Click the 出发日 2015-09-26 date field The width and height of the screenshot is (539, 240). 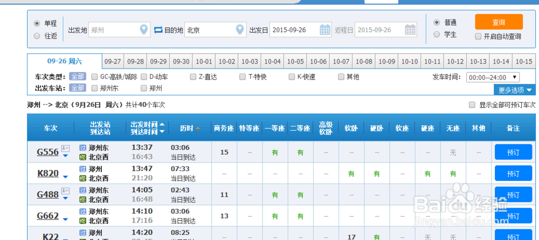click(300, 30)
